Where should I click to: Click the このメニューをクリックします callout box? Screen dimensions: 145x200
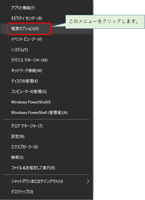point(105,22)
